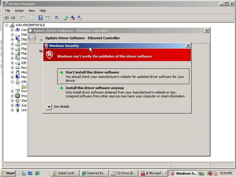Switch to Internet Explorer taskbar button

pyautogui.click(x=94, y=173)
